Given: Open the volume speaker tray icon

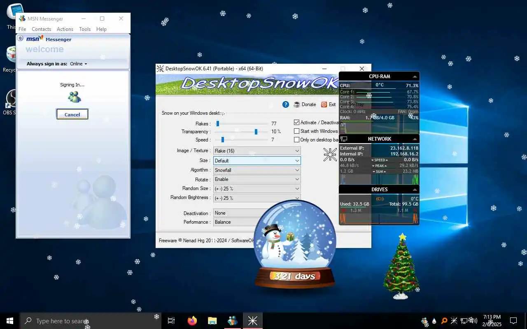Looking at the screenshot, I should pos(474,321).
